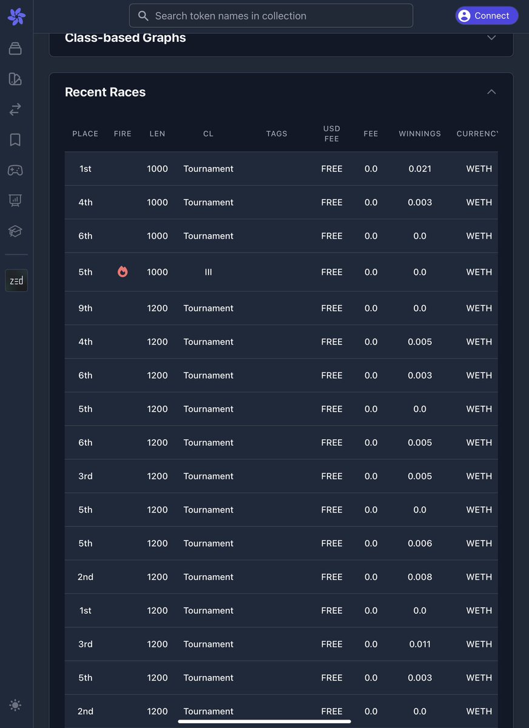
Task: Click the 9th place cell
Action: (x=86, y=308)
